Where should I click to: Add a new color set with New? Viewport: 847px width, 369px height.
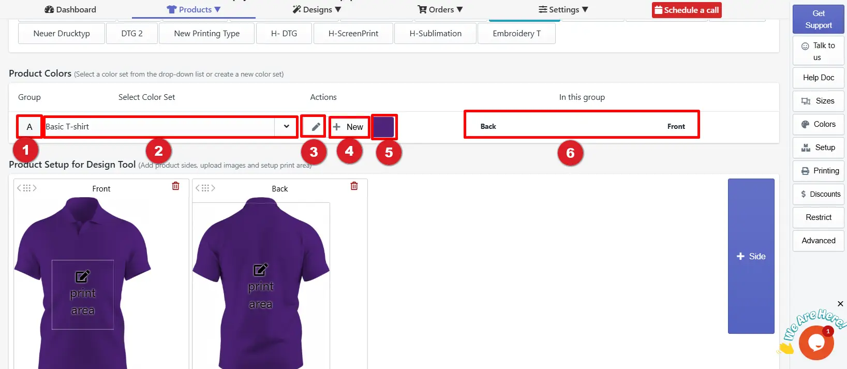[349, 127]
